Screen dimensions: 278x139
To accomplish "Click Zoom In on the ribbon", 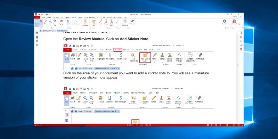I will click(x=50, y=22).
